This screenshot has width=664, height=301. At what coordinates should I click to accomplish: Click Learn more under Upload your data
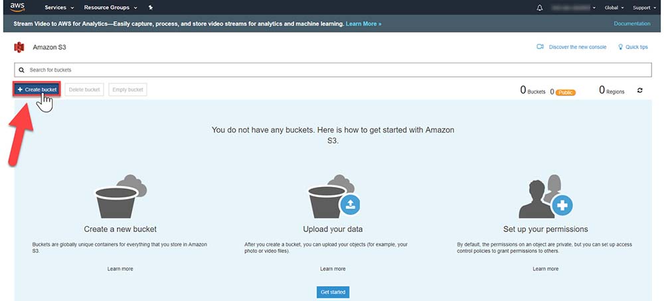point(333,269)
